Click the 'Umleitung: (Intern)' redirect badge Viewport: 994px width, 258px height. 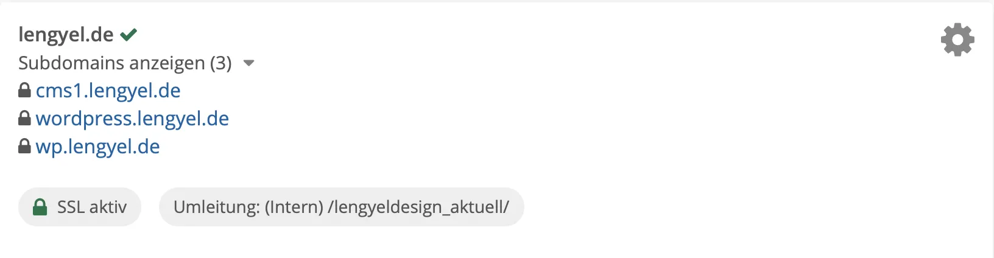pos(341,207)
